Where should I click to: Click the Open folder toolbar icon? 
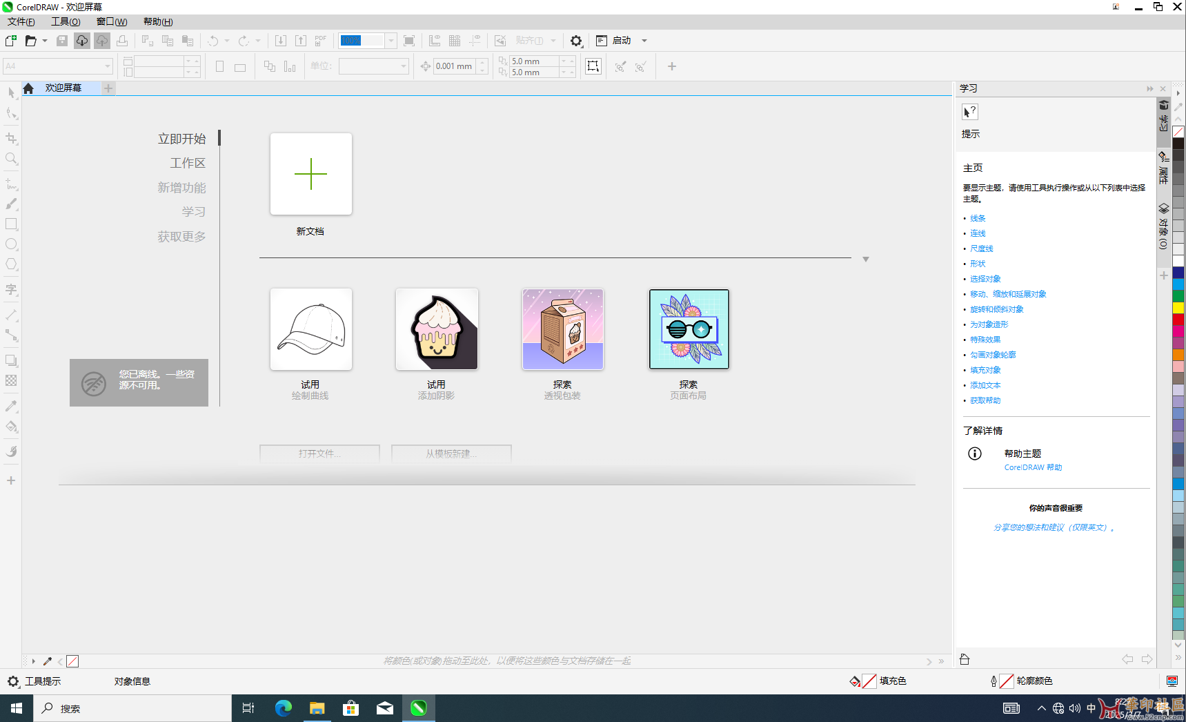[30, 41]
